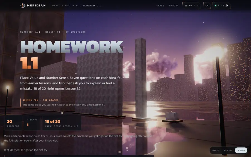Click the FLOW 0 indicator
This screenshot has height=157, width=251.
click(x=221, y=6)
